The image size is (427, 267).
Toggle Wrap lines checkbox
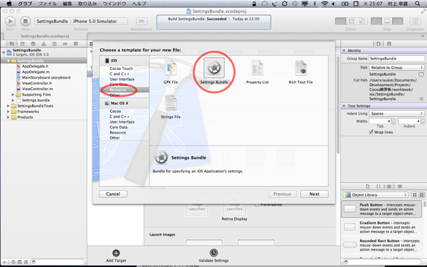pos(371,132)
